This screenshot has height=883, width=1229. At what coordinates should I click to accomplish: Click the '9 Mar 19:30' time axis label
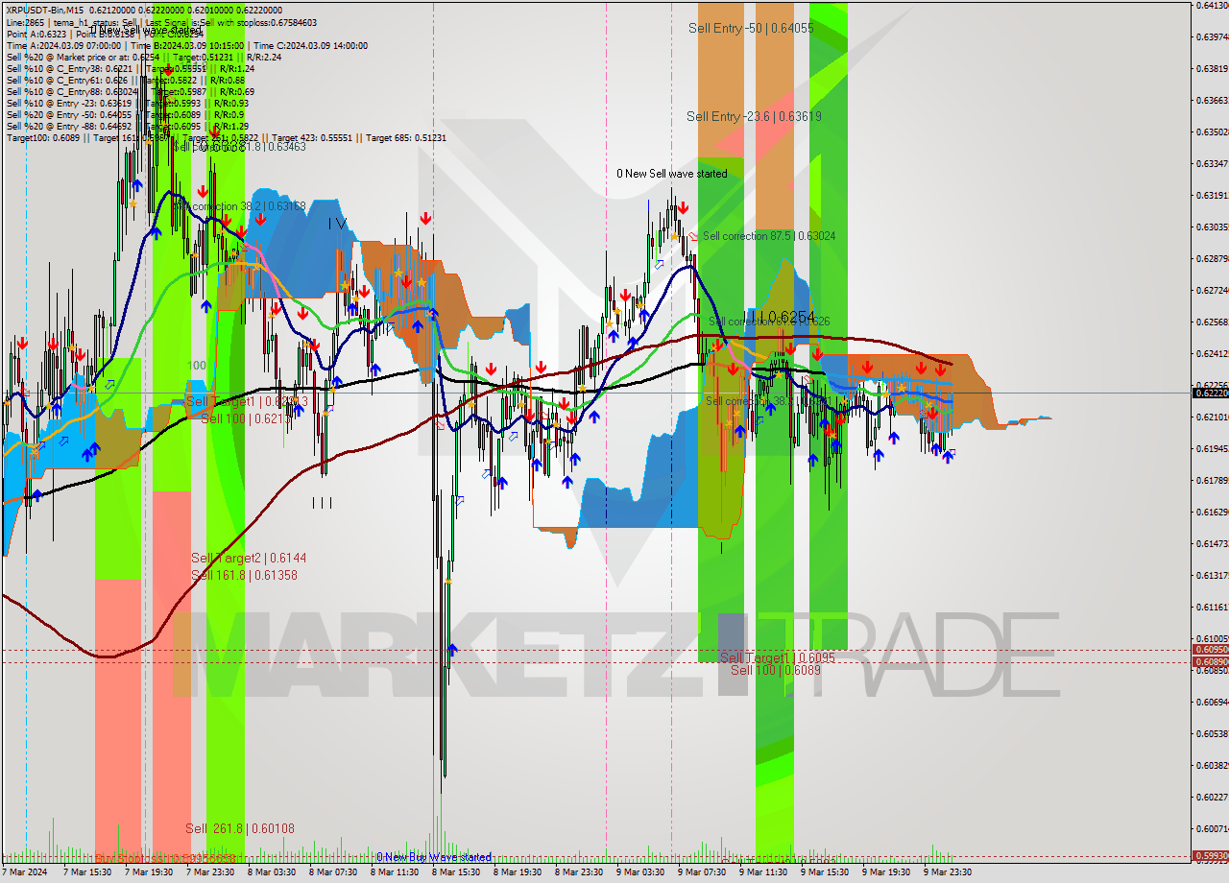tap(886, 873)
